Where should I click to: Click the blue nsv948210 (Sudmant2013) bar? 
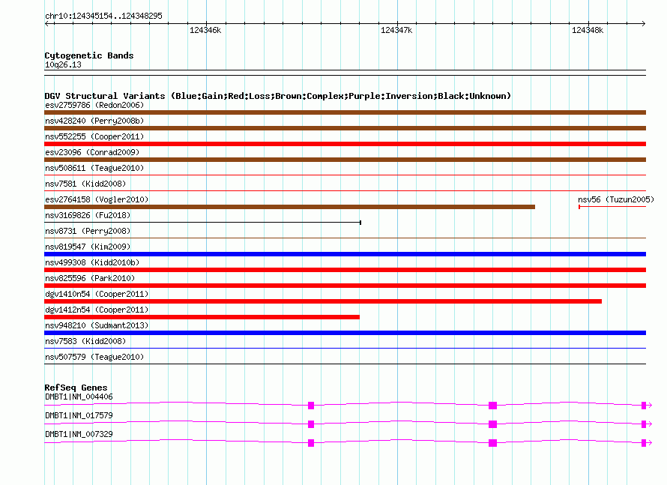345,333
